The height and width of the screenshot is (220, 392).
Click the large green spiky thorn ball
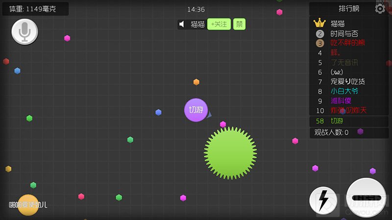tap(230, 152)
